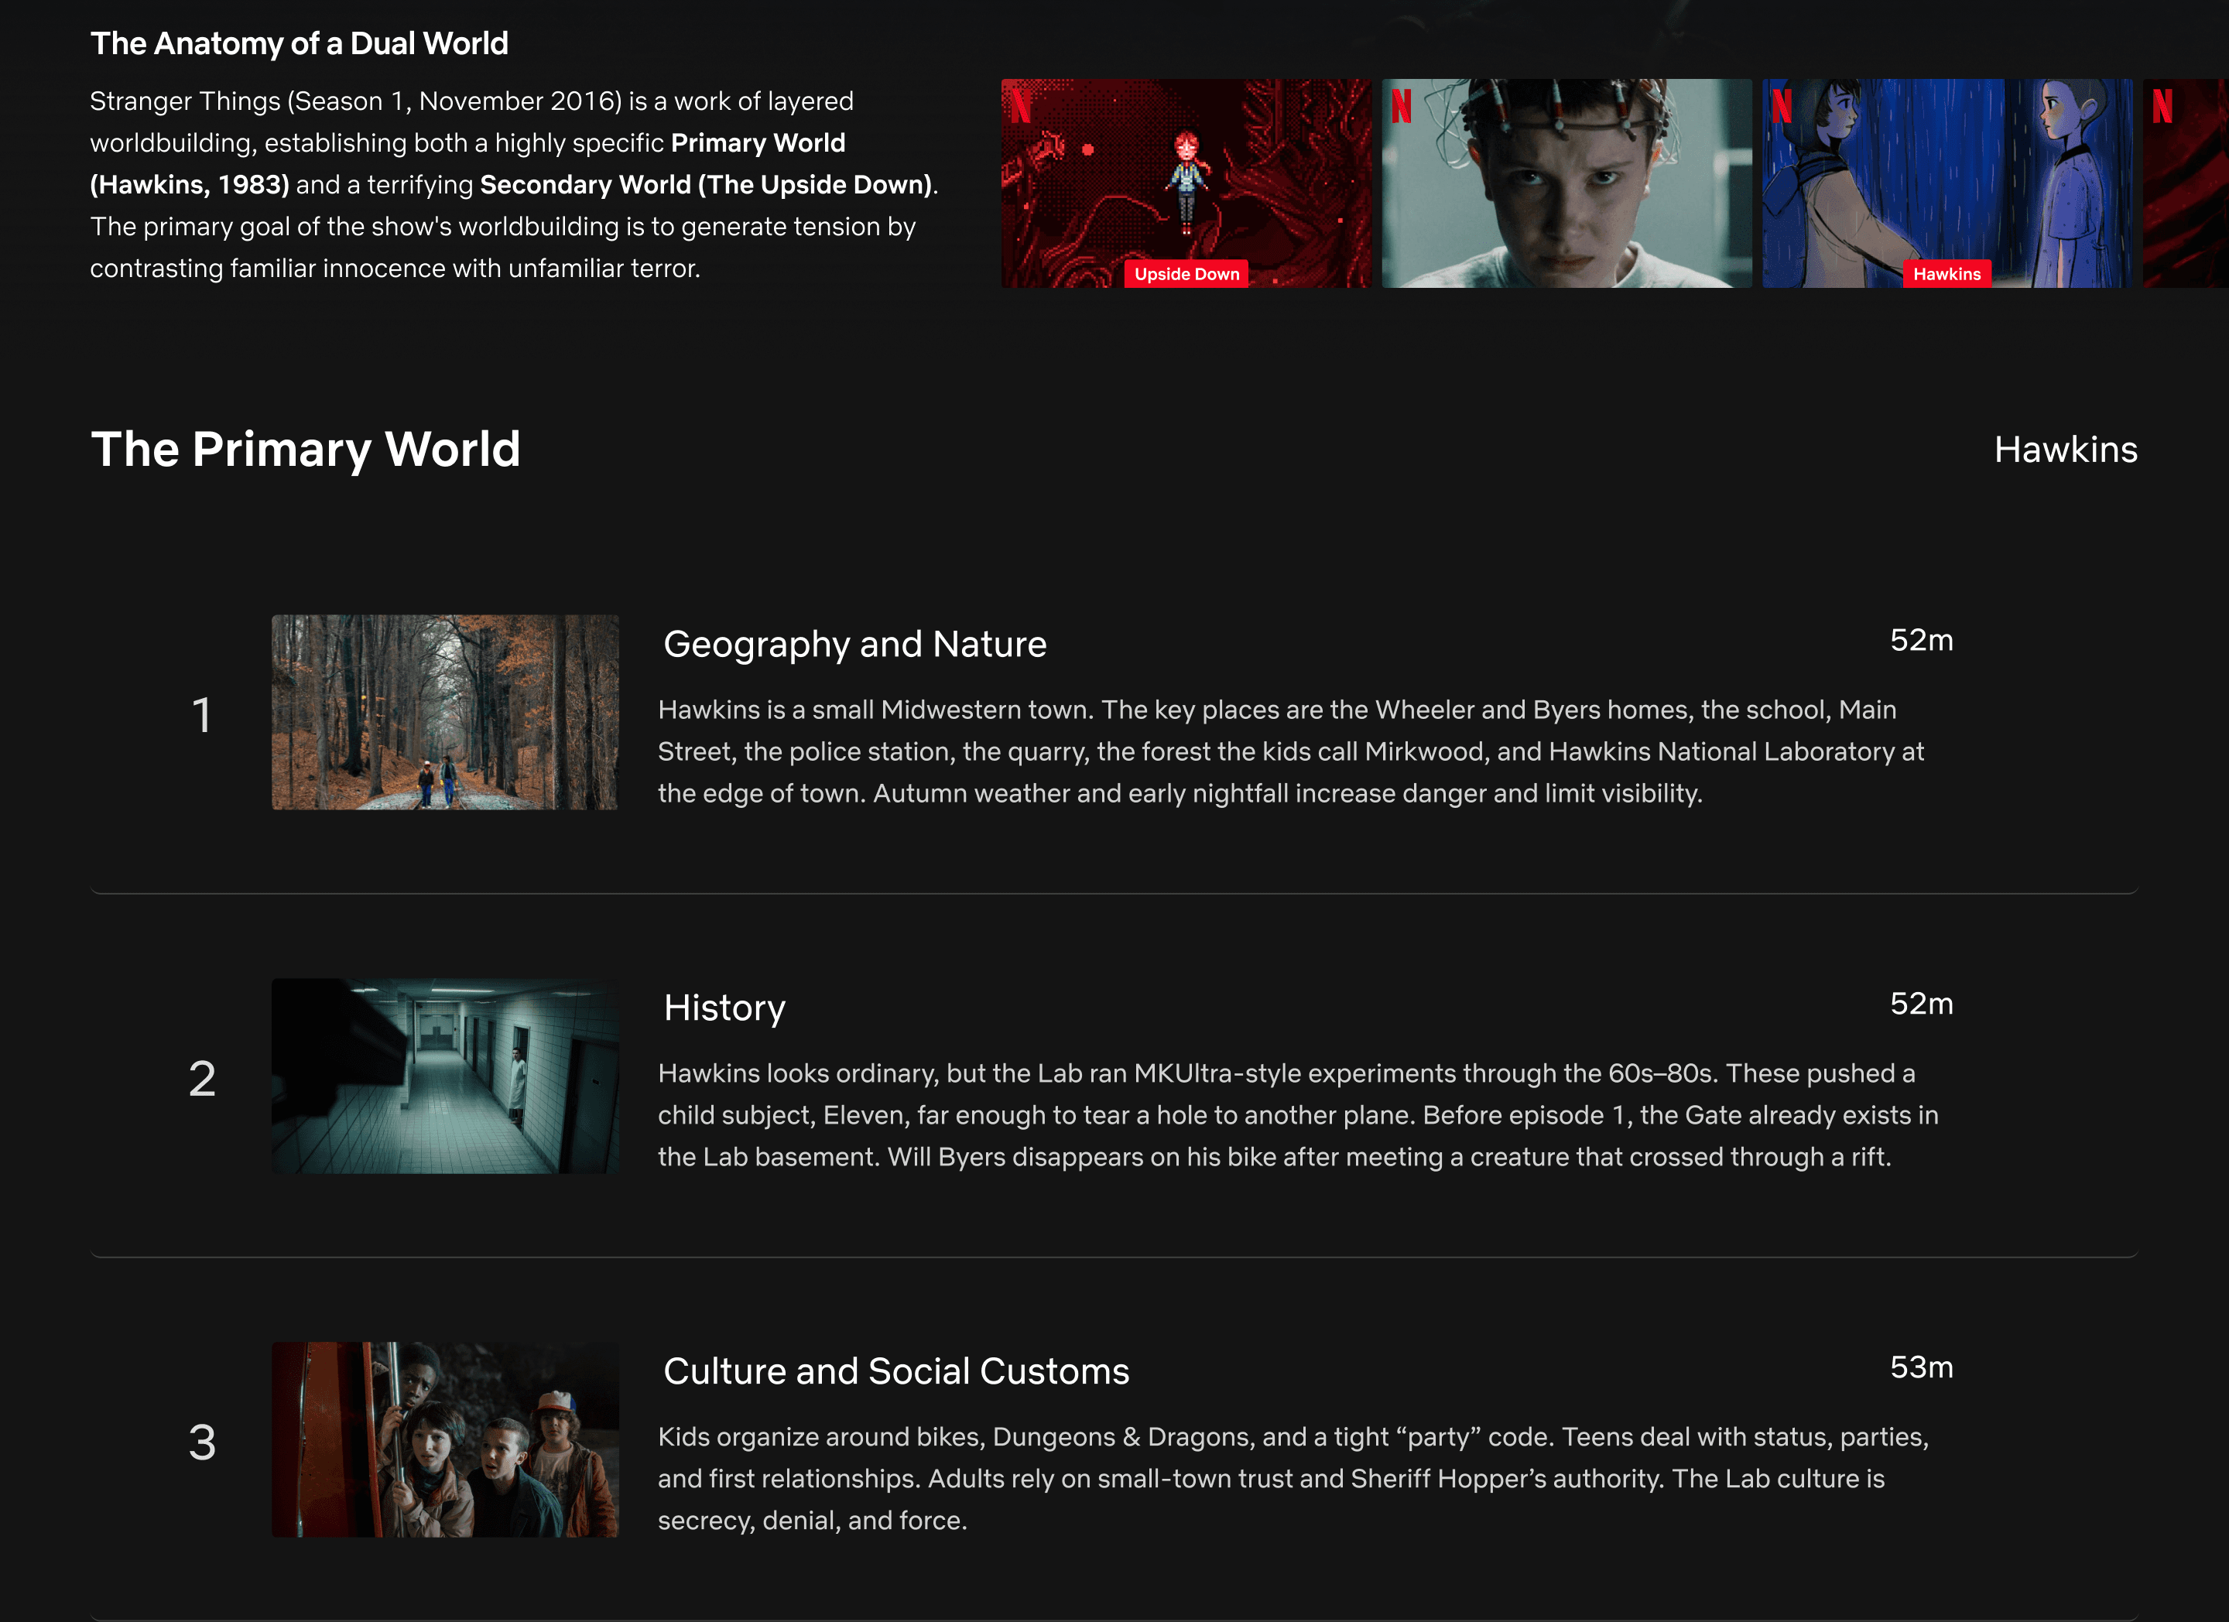Click Netflix N icon on Eleven close-up card
Image resolution: width=2229 pixels, height=1622 pixels.
click(1402, 105)
